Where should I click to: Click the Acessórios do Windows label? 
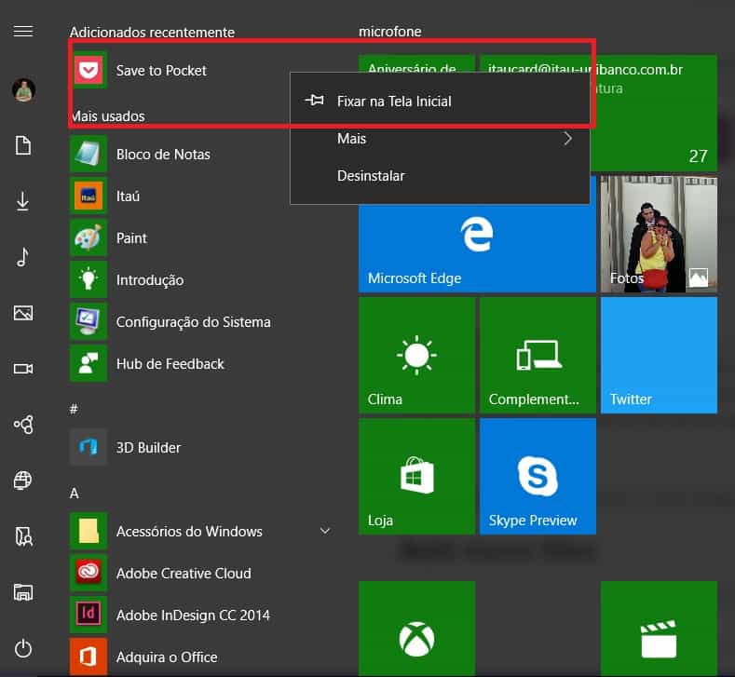(189, 532)
